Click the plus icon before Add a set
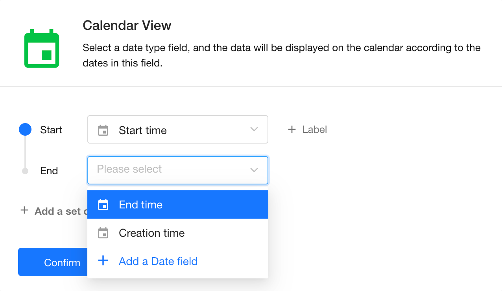This screenshot has width=502, height=291. pos(24,210)
